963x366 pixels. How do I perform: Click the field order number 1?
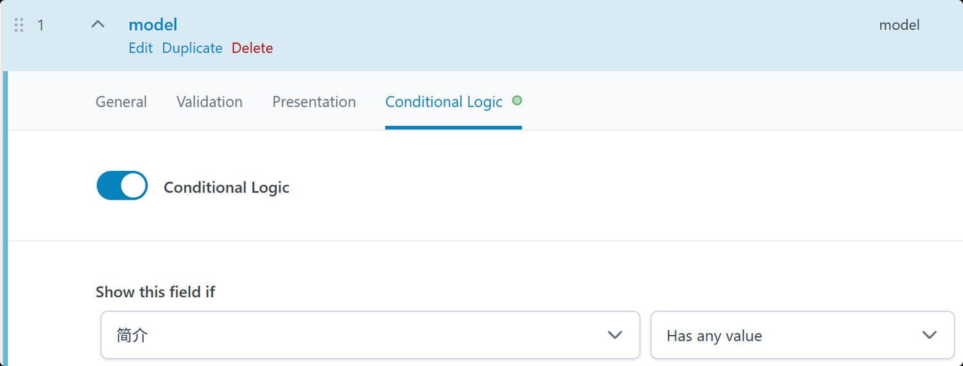(40, 25)
